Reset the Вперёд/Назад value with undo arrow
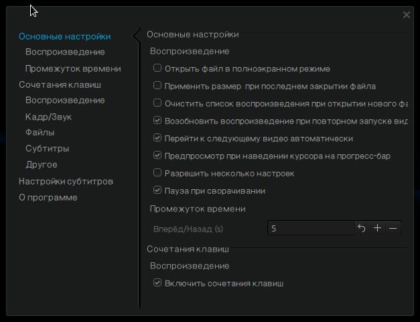Image resolution: width=420 pixels, height=322 pixels. pyautogui.click(x=362, y=228)
